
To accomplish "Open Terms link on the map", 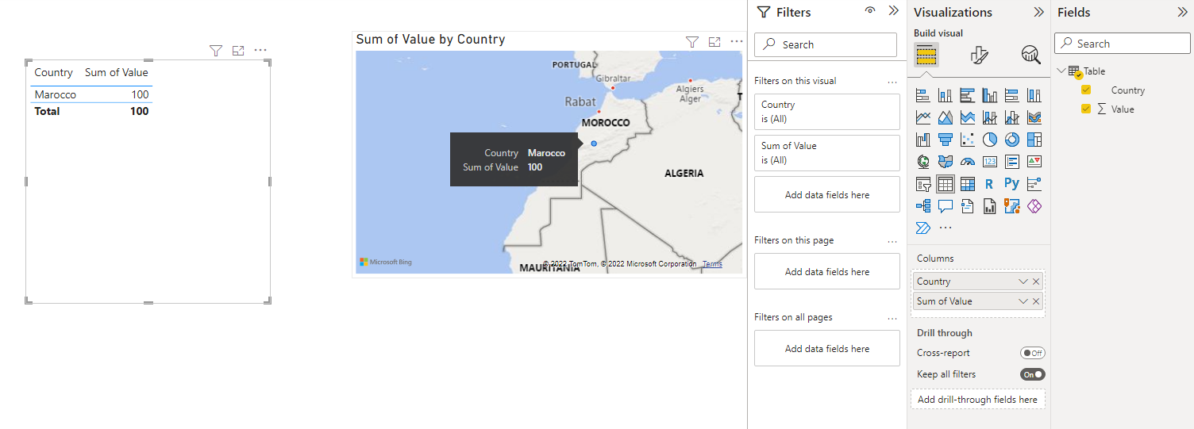I will click(712, 264).
